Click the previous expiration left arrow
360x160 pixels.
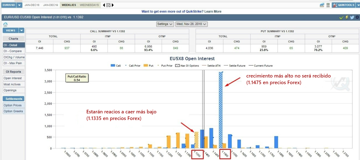click(104, 5)
